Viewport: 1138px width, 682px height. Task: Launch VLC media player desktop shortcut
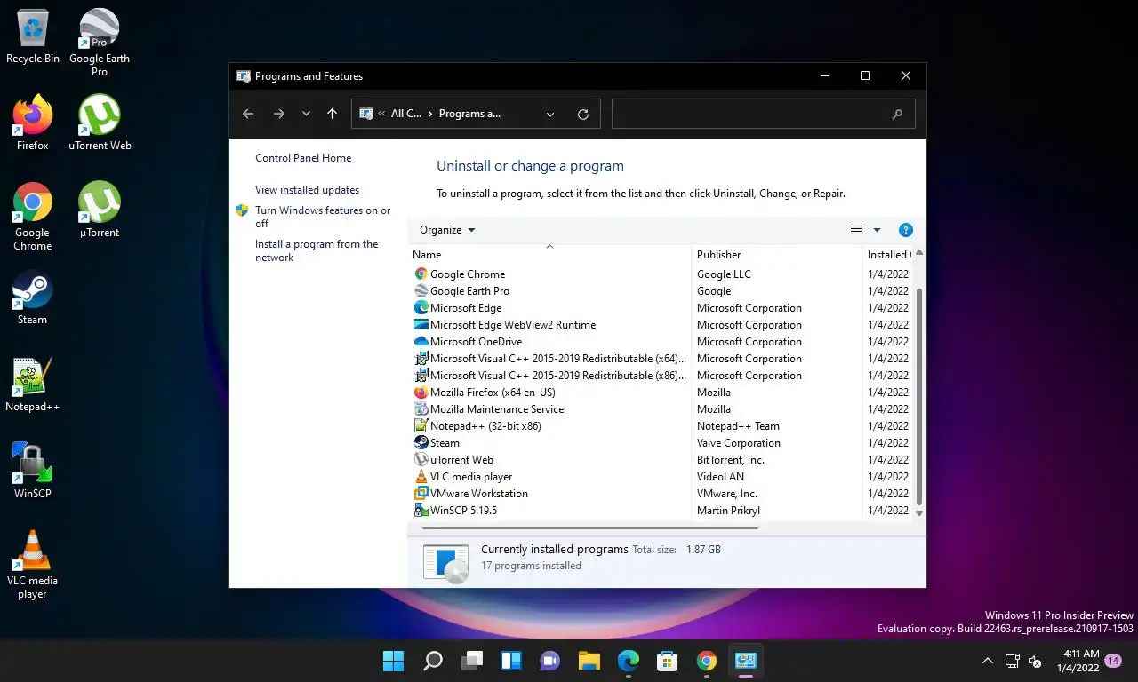33,566
